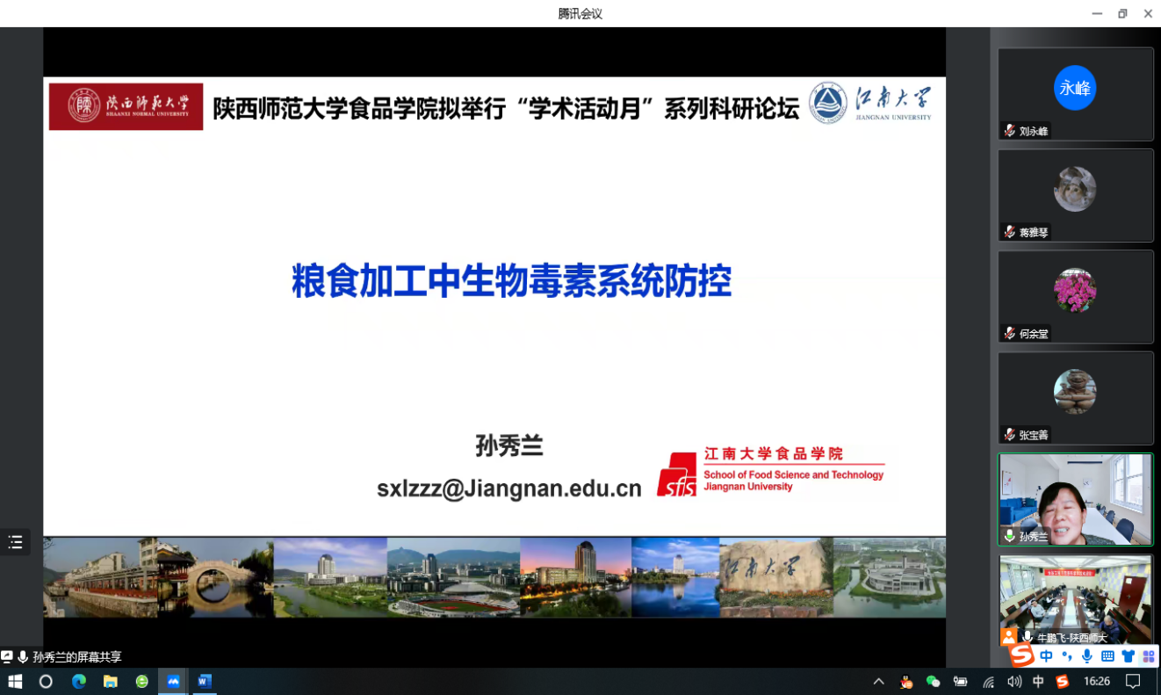Select participant 刘永峰 video tile
This screenshot has height=695, width=1161.
[1075, 94]
